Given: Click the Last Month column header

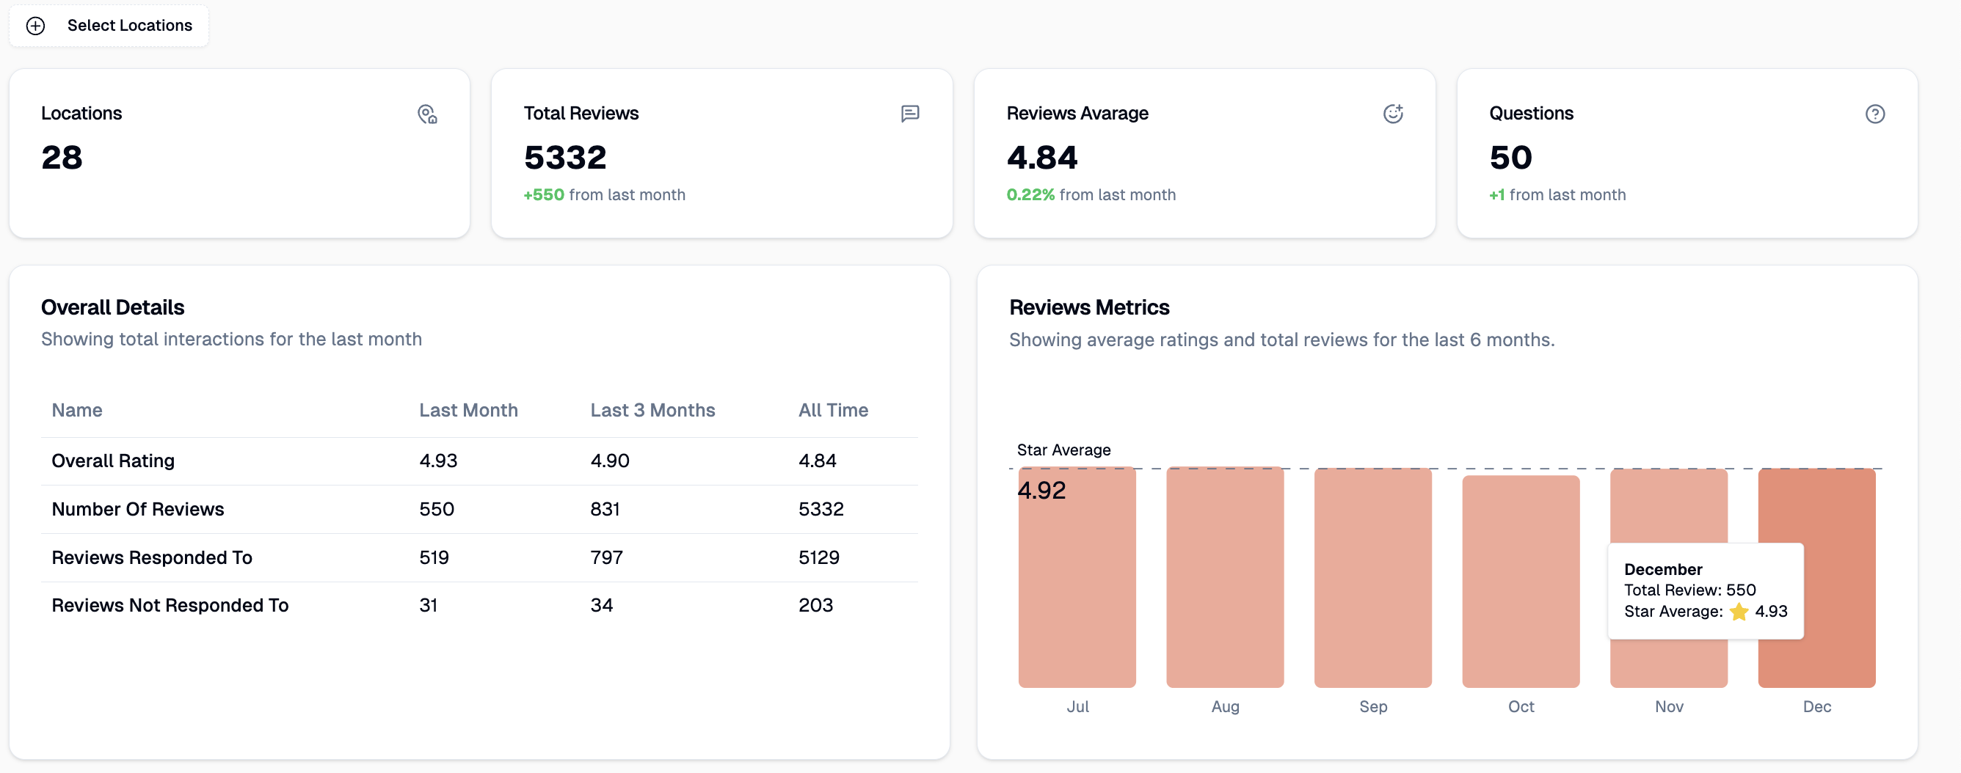Looking at the screenshot, I should (468, 410).
